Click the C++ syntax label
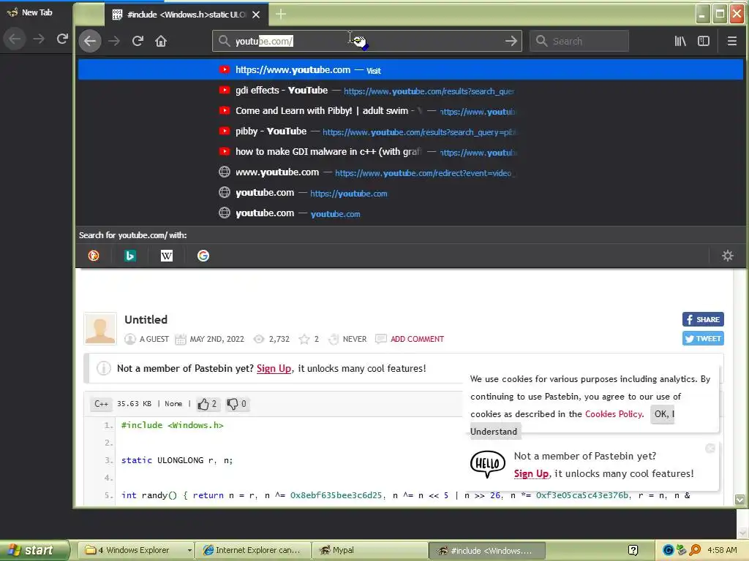The height and width of the screenshot is (561, 749). (101, 404)
